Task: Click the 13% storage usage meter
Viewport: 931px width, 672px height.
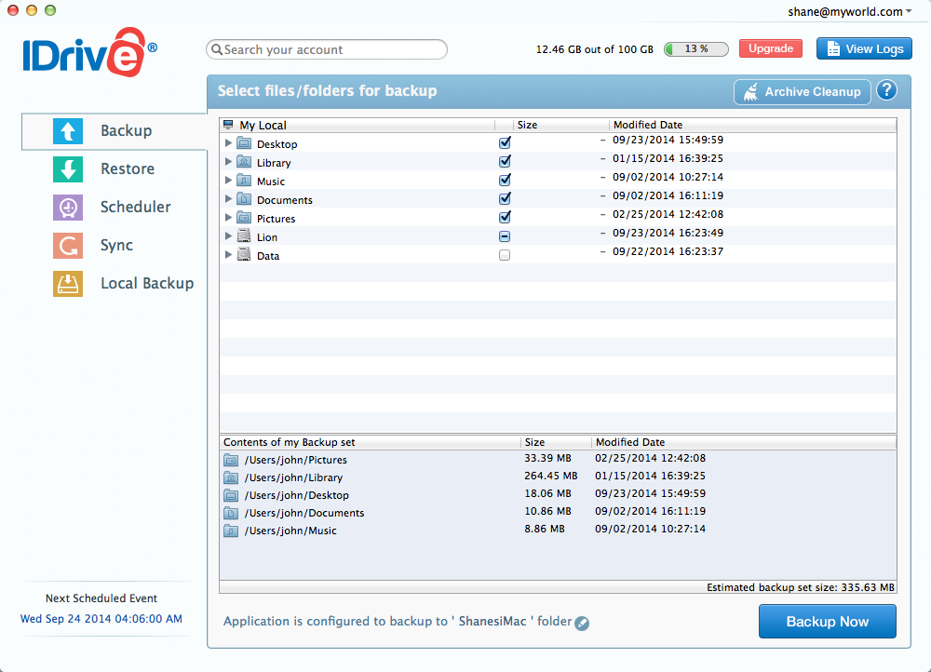Action: [695, 48]
